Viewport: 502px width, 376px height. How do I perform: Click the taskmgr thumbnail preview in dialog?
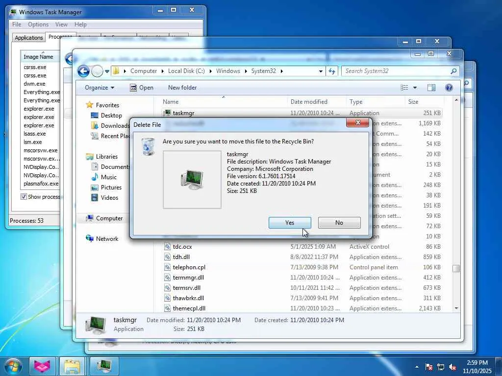(x=192, y=180)
